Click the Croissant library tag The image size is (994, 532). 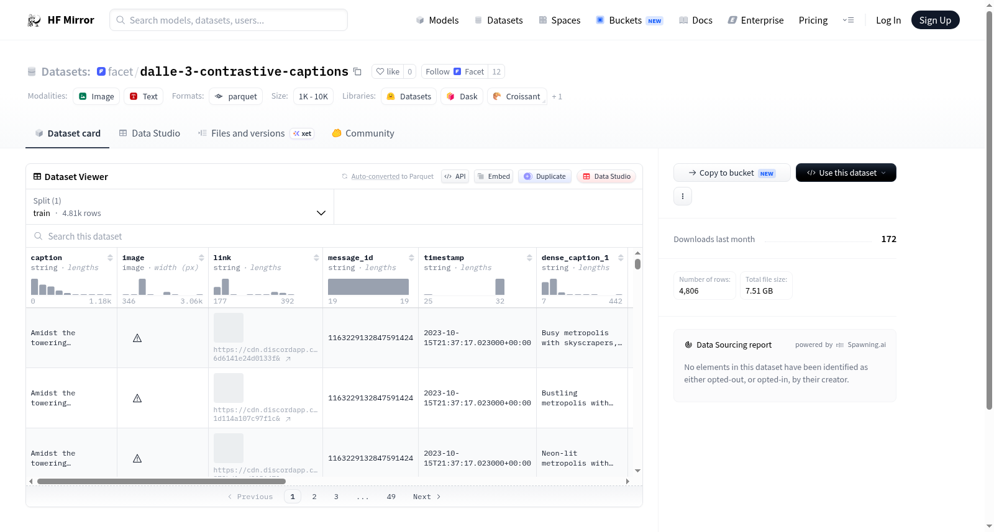point(517,96)
